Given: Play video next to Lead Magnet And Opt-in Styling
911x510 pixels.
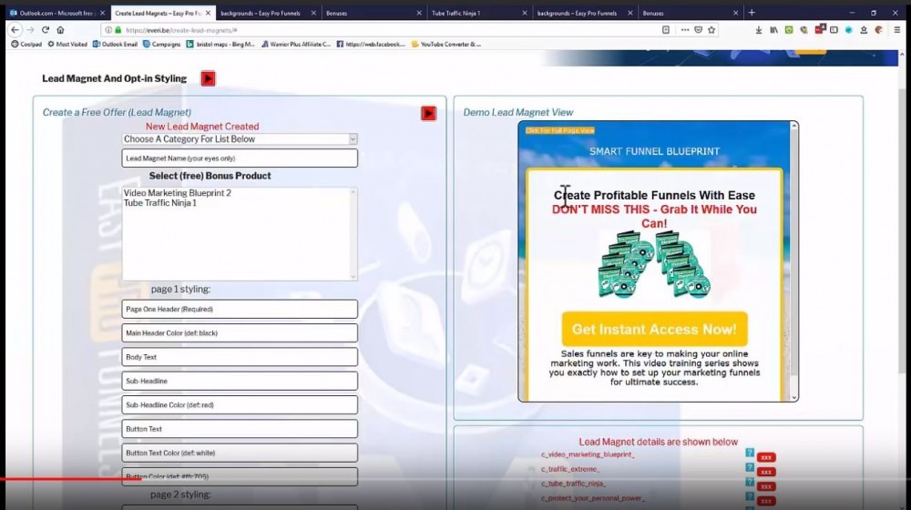Looking at the screenshot, I should point(208,78).
